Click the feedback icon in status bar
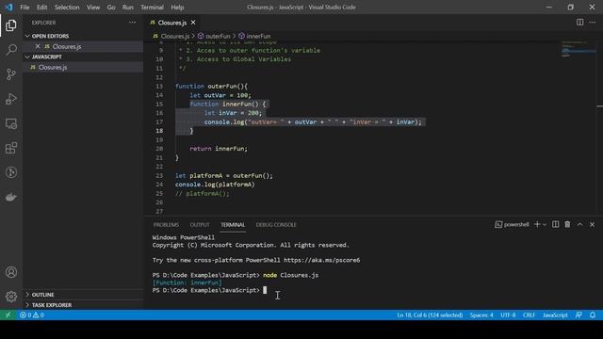Screen dimensions: 603x339 (x=579, y=315)
